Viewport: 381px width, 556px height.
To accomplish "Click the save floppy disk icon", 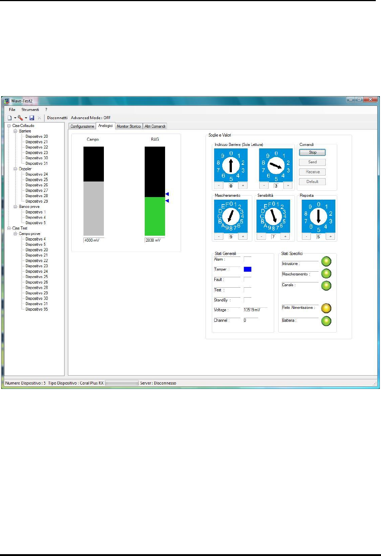I will 32,118.
